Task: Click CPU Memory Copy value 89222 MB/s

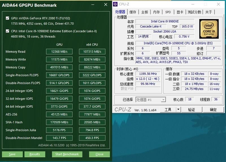Action: tap(92, 67)
